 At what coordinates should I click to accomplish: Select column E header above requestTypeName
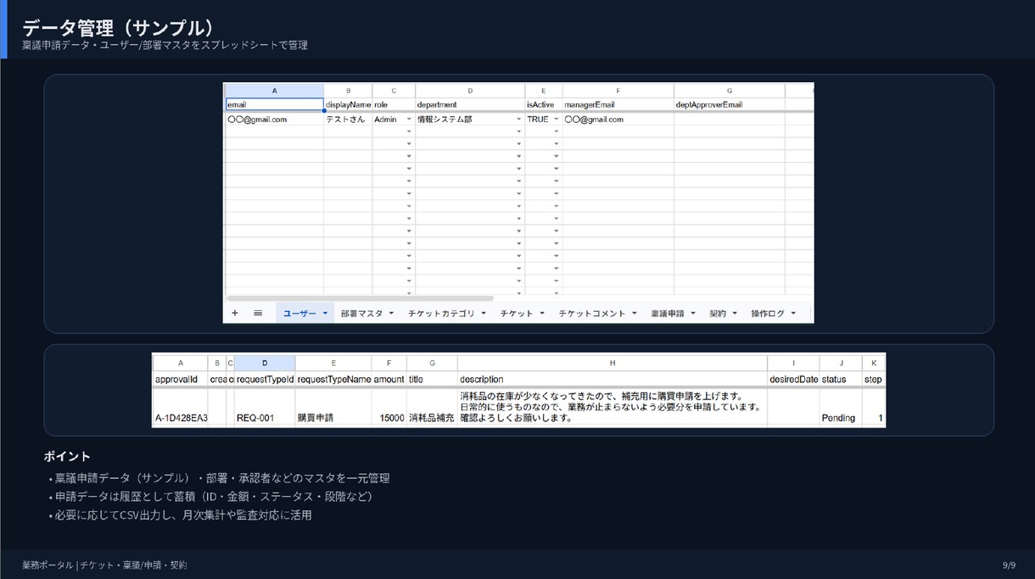333,363
